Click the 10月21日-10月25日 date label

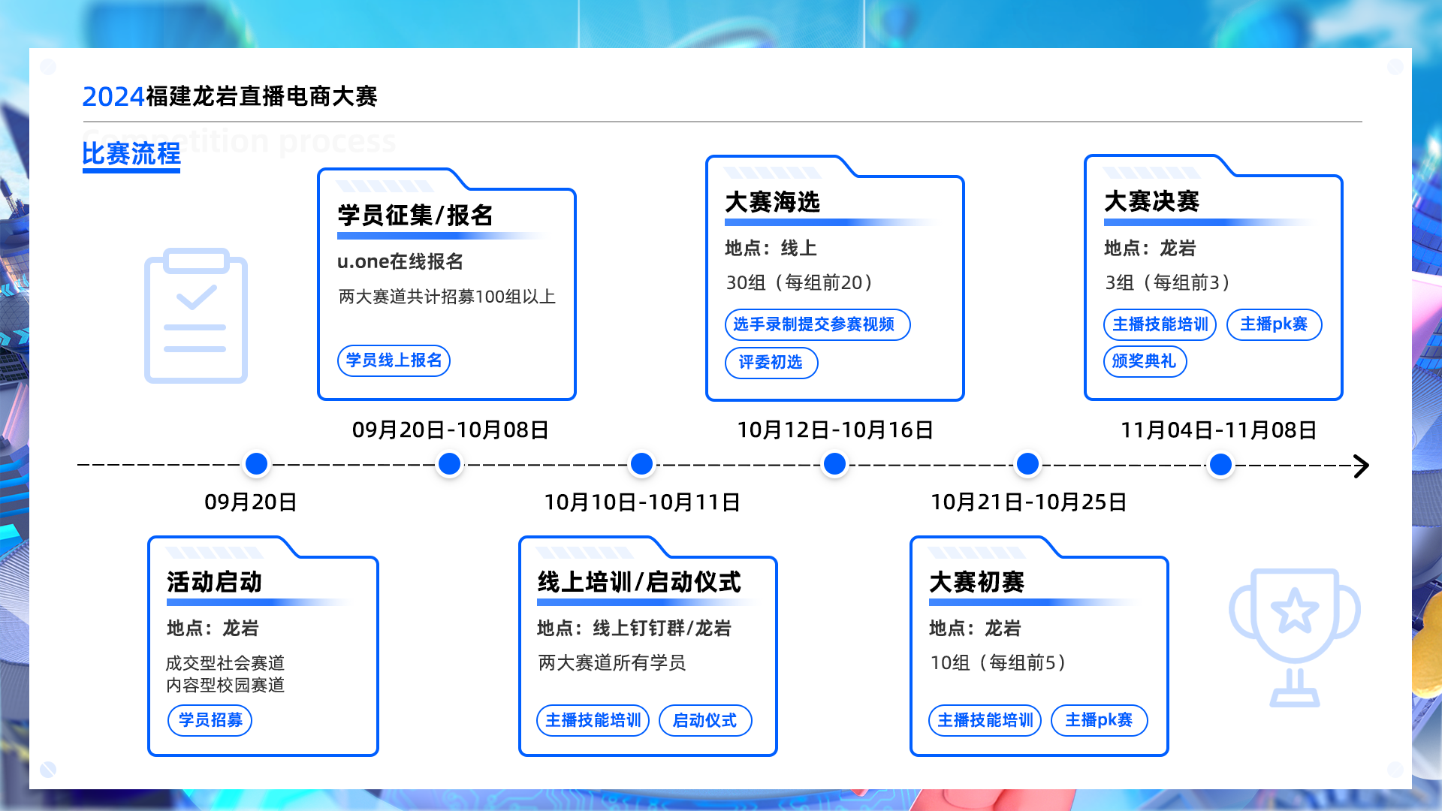[1028, 502]
